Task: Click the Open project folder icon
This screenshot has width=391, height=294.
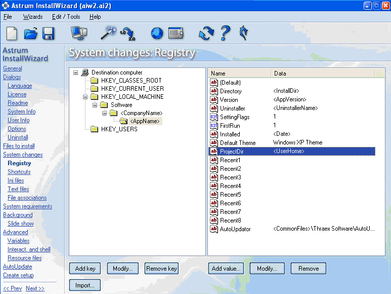Action: coord(31,33)
